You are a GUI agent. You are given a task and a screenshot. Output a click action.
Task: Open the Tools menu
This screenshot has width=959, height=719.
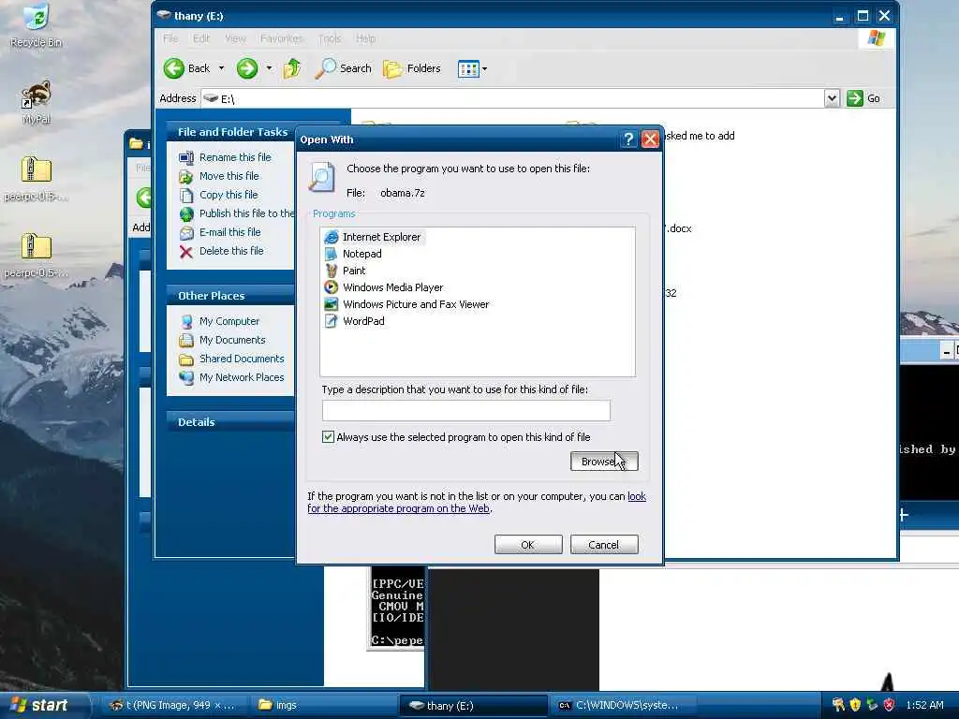click(x=330, y=38)
